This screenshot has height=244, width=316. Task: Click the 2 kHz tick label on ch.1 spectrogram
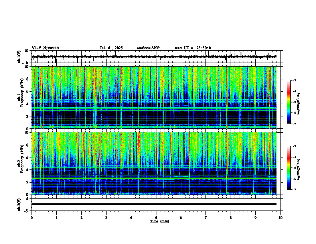click(28, 116)
